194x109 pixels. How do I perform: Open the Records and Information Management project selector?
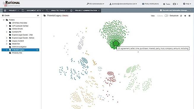176,10
